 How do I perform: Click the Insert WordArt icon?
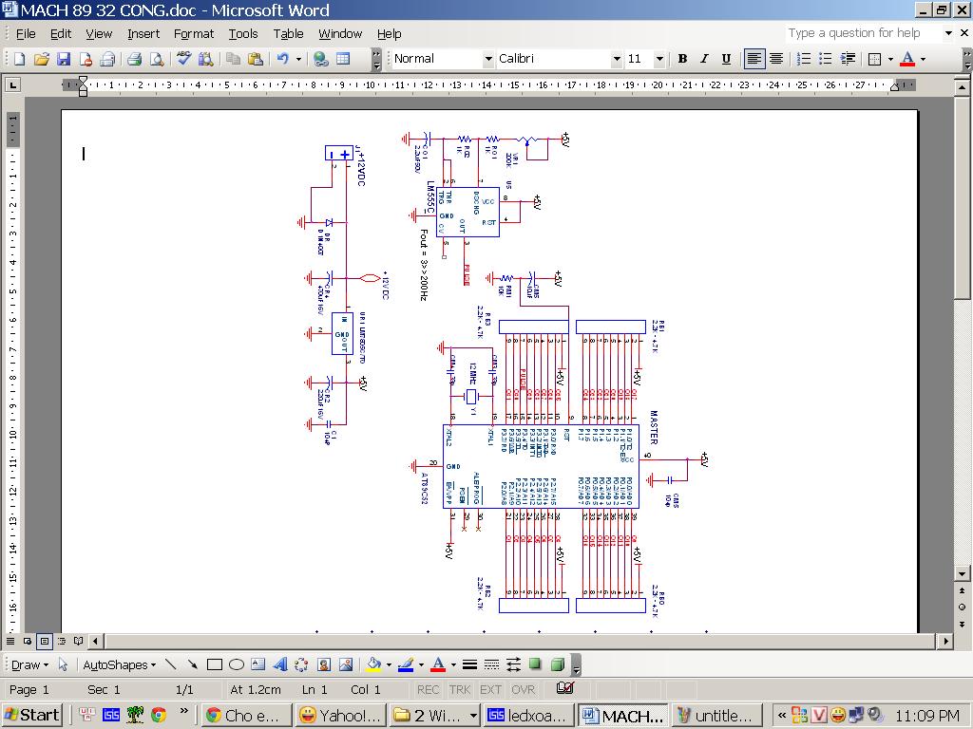click(x=280, y=664)
